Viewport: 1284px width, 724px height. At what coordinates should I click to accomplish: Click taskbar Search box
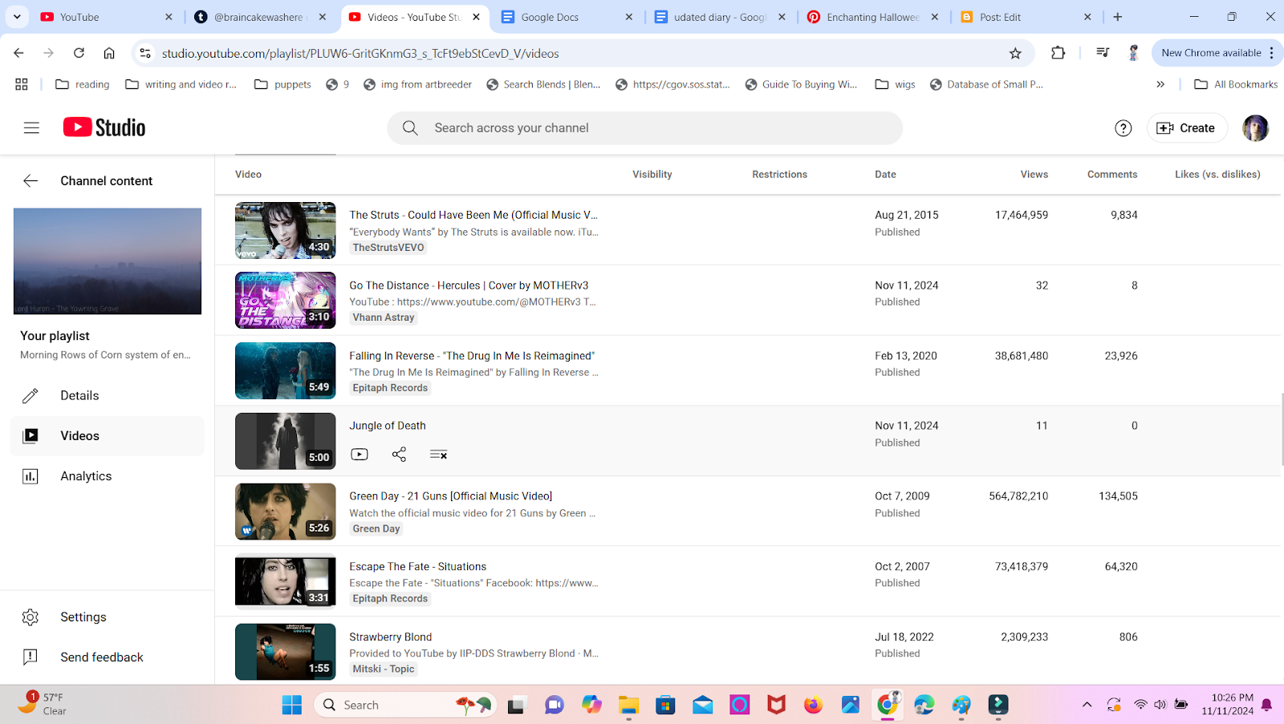405,706
